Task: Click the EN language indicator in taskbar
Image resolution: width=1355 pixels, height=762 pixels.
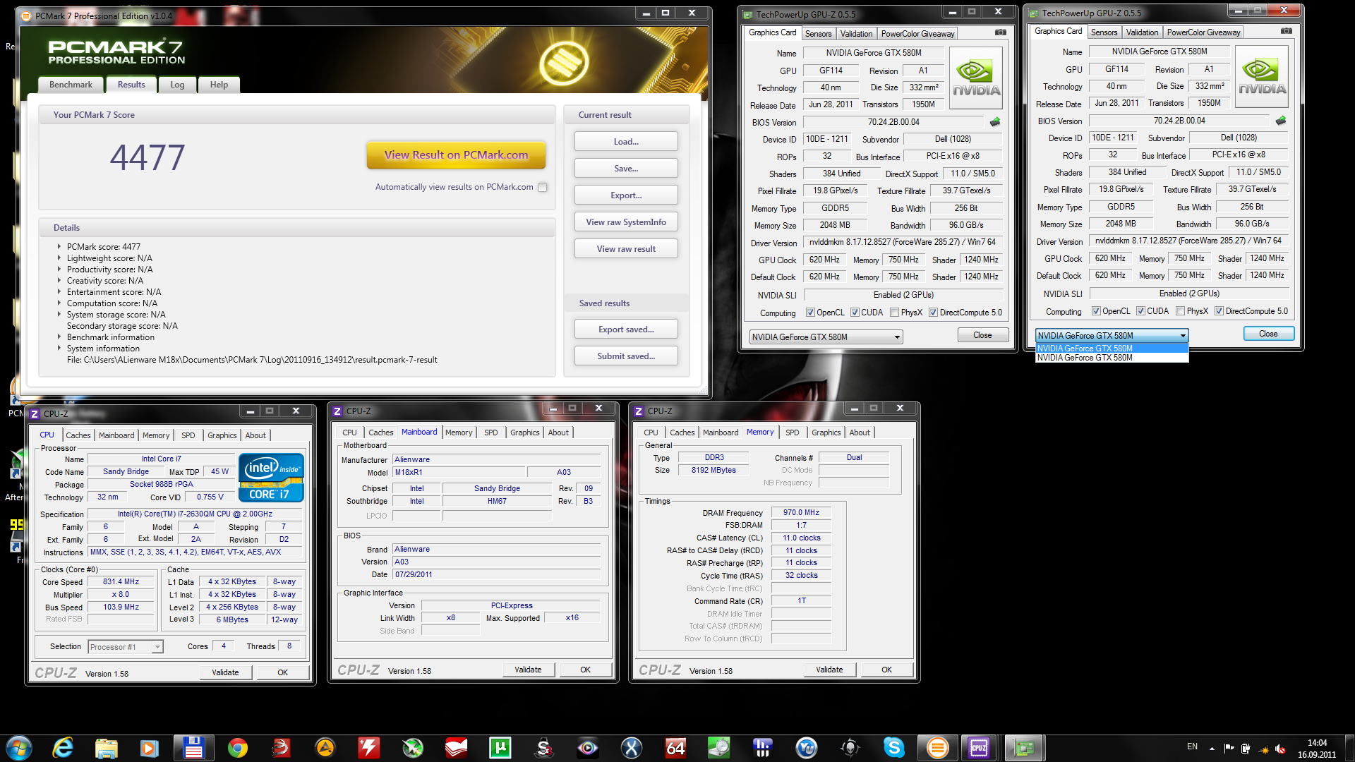Action: coord(1192,746)
